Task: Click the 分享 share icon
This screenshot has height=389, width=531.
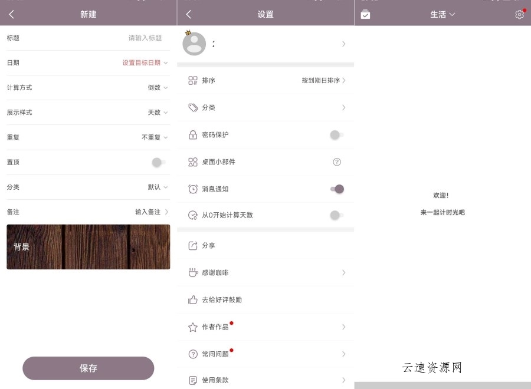Action: tap(192, 245)
